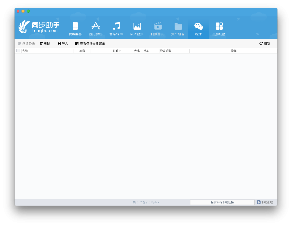292x226 pixels.
Task: Click the Delete (删除) toolbar button
Action: click(45, 44)
